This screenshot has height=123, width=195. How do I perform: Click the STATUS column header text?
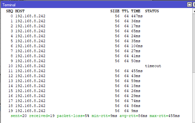coord(152,11)
